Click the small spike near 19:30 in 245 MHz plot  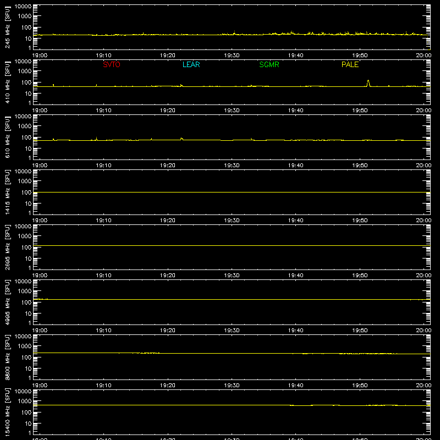234,32
